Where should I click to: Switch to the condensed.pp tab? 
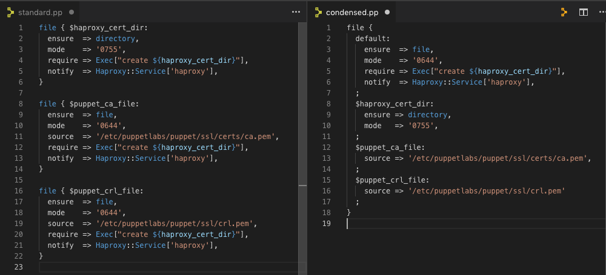(x=352, y=12)
